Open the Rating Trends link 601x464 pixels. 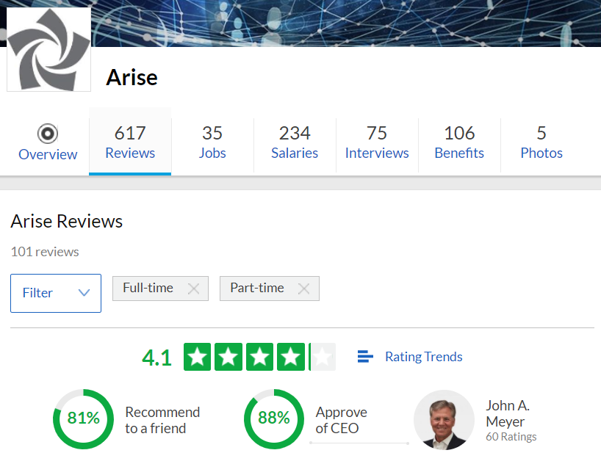tap(423, 357)
